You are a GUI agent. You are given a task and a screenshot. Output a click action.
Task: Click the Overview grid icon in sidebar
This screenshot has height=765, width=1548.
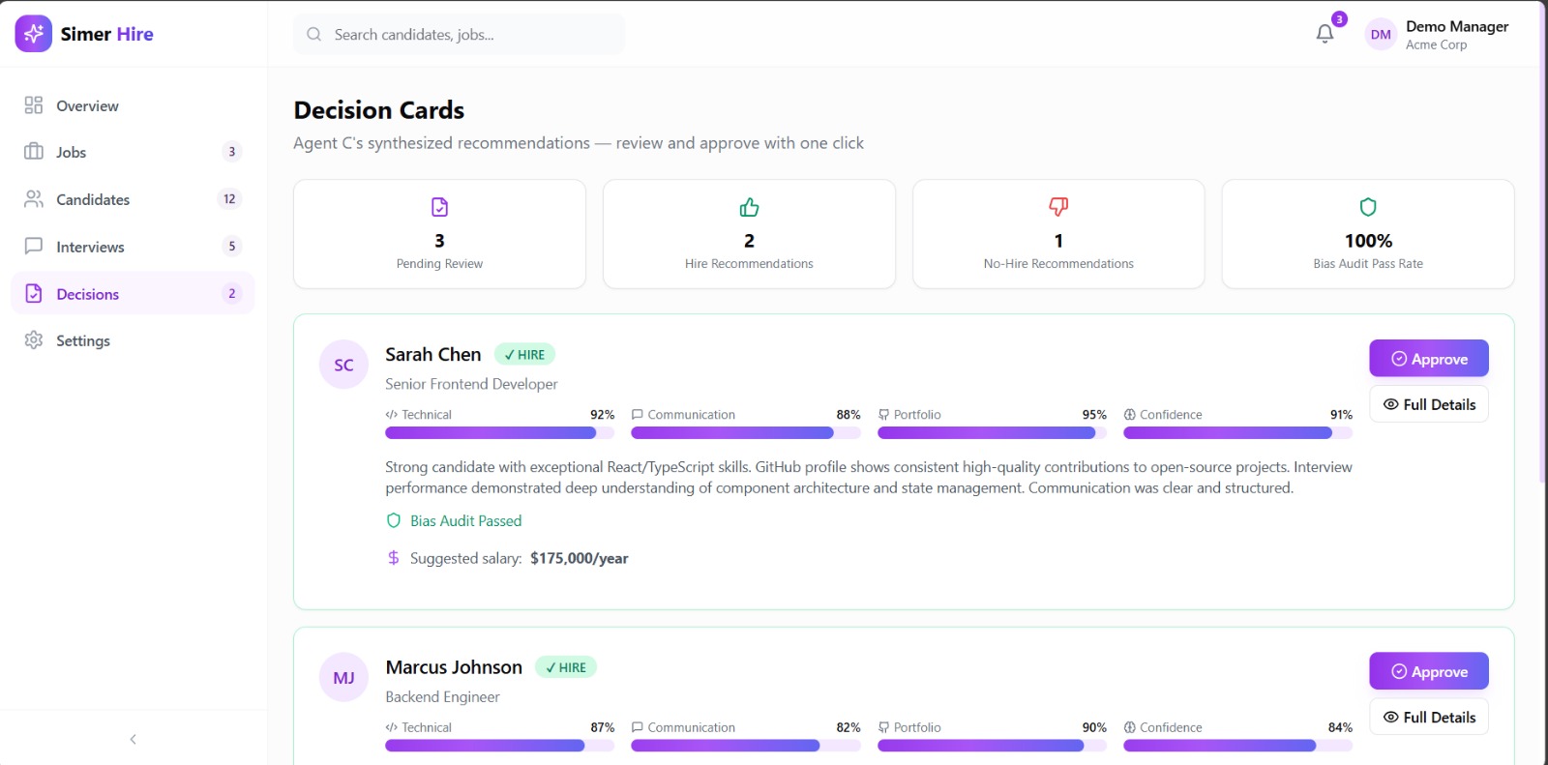pyautogui.click(x=34, y=105)
